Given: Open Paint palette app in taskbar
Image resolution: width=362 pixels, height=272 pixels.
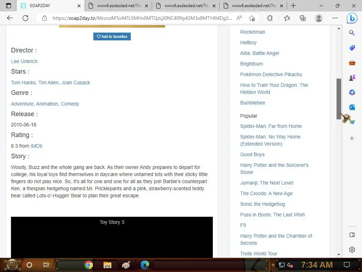Looking at the screenshot, I should [x=126, y=265].
